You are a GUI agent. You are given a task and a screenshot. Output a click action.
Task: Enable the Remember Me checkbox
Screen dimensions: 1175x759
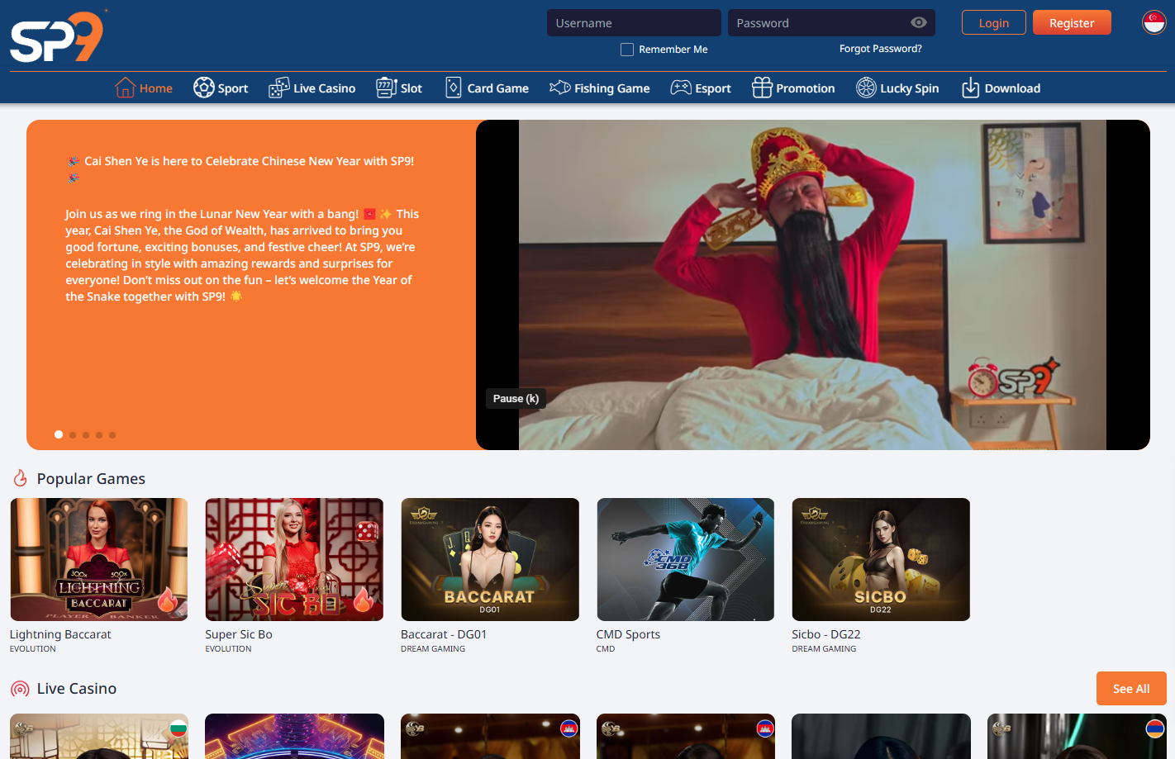point(627,50)
